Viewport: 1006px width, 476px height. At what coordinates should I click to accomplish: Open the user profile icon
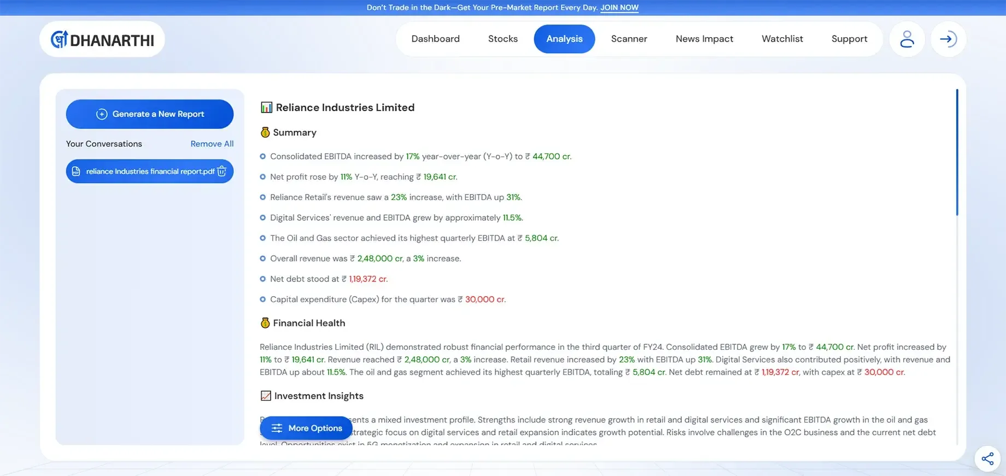pos(907,39)
